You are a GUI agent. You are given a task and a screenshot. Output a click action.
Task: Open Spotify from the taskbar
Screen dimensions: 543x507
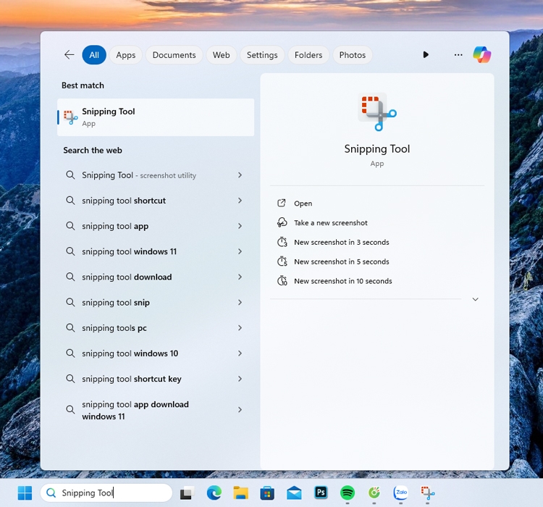tap(348, 493)
